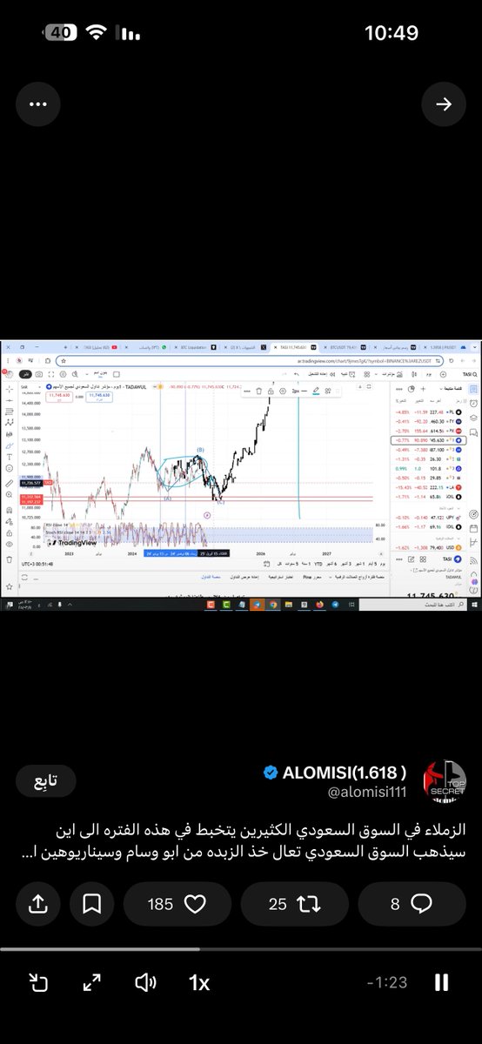
Task: Tap the forward arrow button at top
Action: (x=444, y=104)
